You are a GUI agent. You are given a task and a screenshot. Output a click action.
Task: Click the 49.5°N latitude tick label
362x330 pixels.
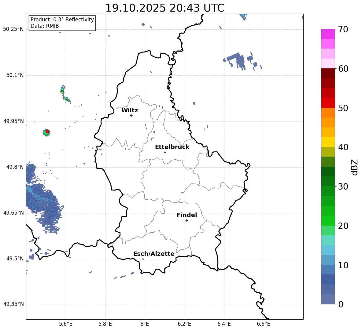click(15, 258)
